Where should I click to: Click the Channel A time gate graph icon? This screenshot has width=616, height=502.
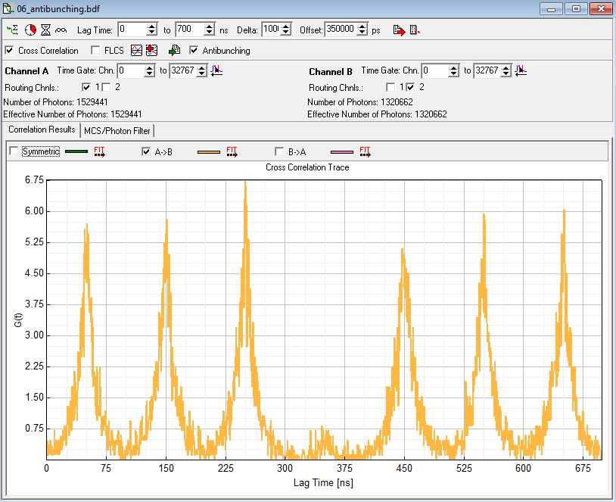(x=216, y=70)
